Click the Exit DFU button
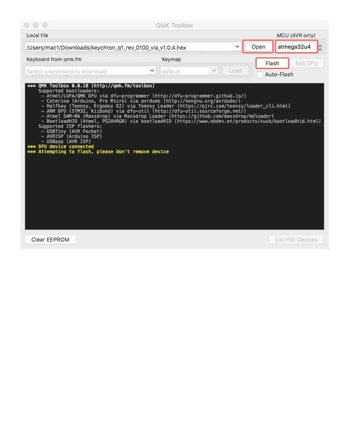The height and width of the screenshot is (447, 345). point(307,63)
